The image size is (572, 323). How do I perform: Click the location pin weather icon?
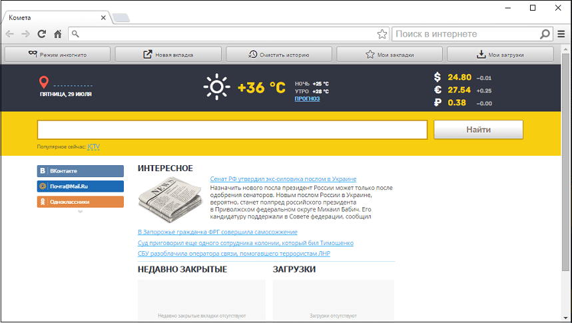tap(44, 83)
